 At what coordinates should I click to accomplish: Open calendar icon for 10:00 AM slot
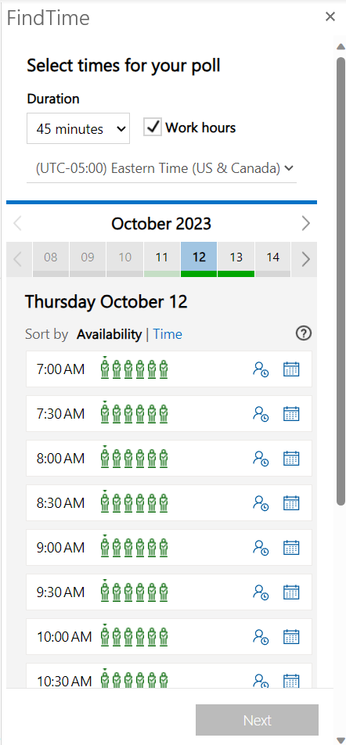coord(291,637)
